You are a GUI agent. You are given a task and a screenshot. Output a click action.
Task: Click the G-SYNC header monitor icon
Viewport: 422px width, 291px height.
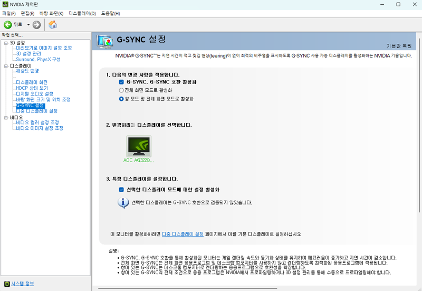click(x=105, y=42)
